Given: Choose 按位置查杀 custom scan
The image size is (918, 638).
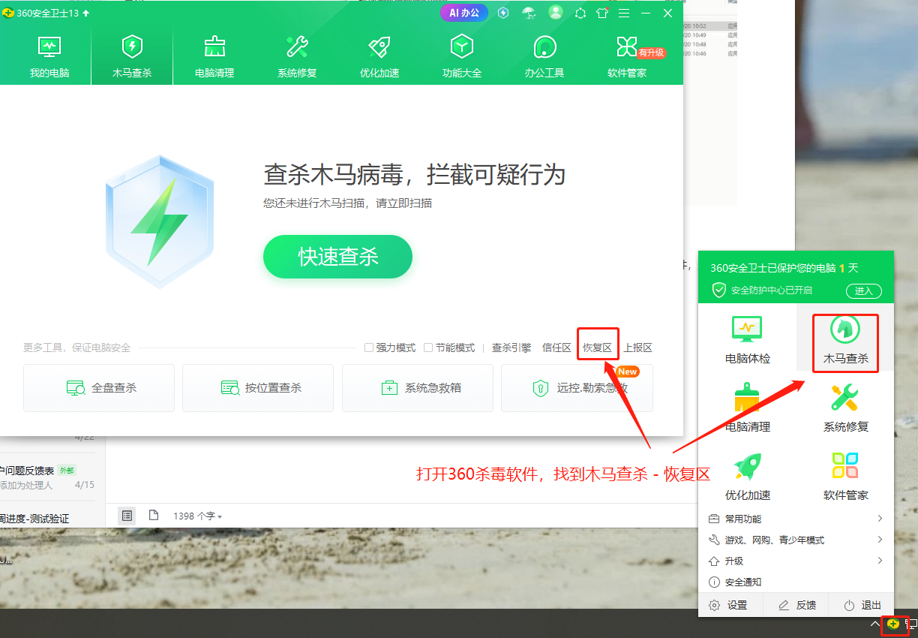Looking at the screenshot, I should (258, 388).
